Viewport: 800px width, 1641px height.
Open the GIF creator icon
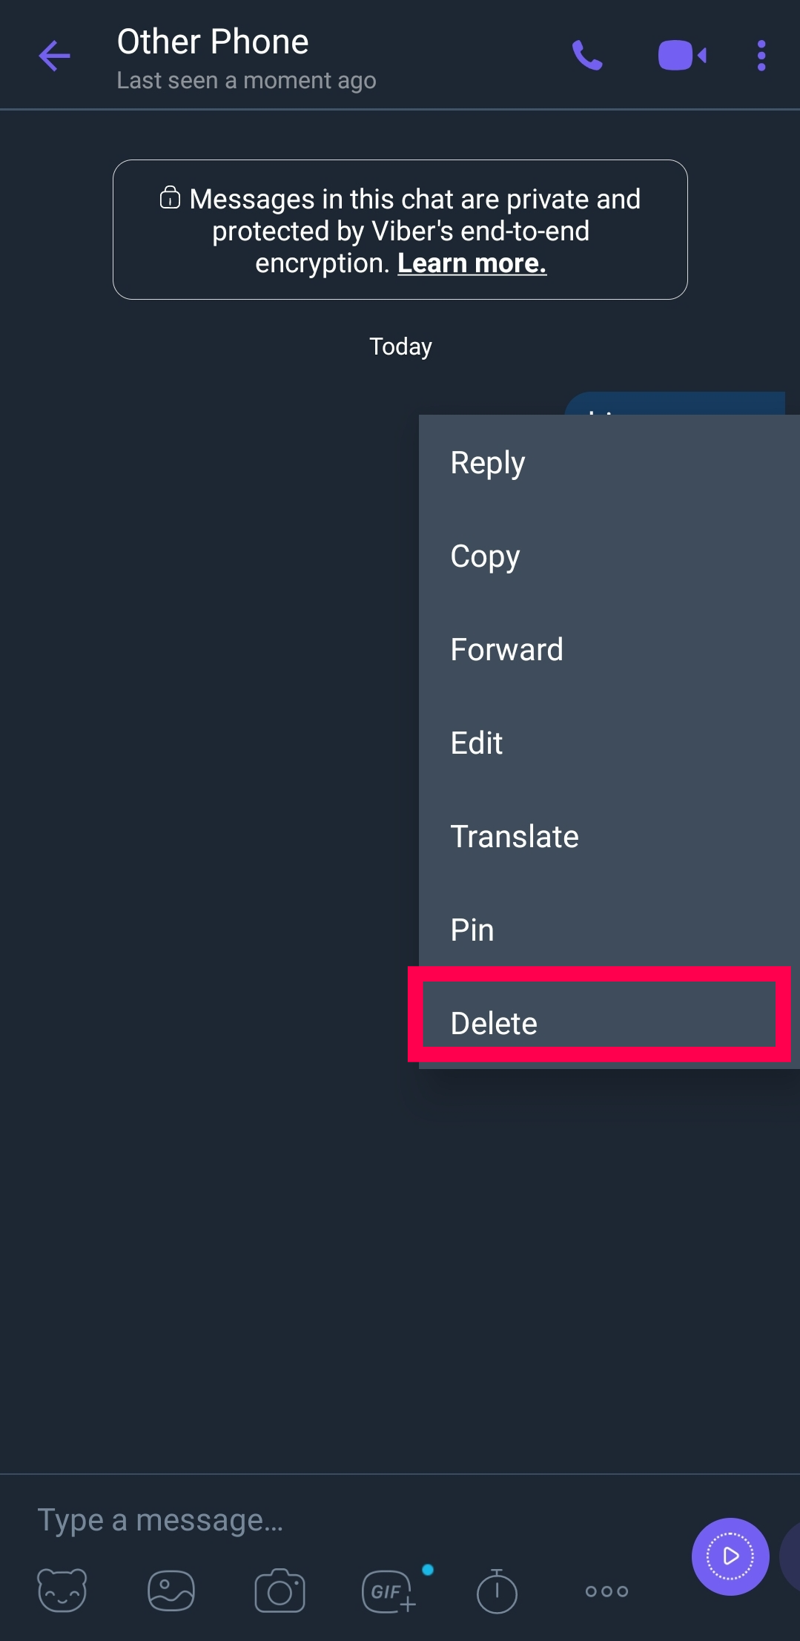tap(389, 1591)
